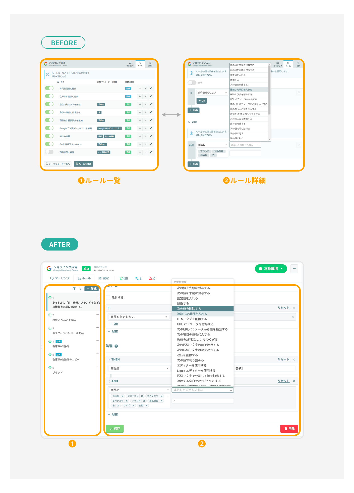Open 商品名 dropdown under AFTER AND block
The image size is (354, 493).
(140, 390)
